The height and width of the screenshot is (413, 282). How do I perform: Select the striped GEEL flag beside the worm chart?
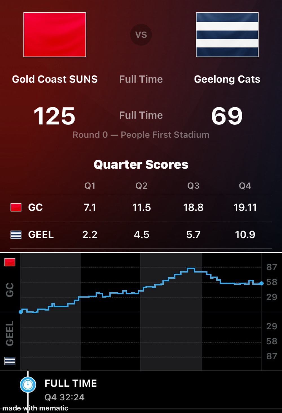(x=10, y=361)
